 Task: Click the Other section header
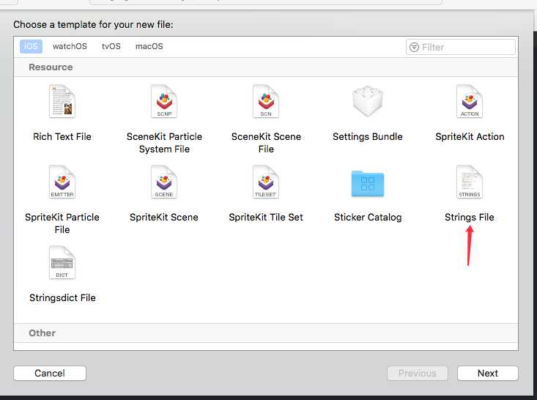[x=266, y=333]
